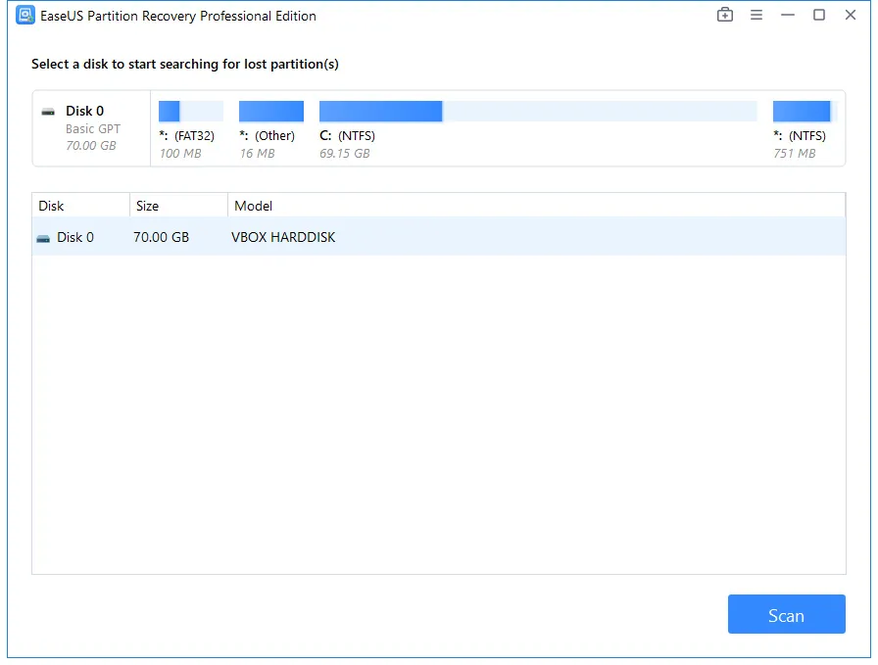Minimize the Partition Recovery window
This screenshot has width=878, height=665.
click(x=788, y=15)
